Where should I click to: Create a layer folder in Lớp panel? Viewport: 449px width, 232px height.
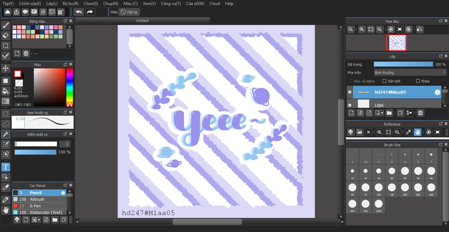pyautogui.click(x=389, y=113)
